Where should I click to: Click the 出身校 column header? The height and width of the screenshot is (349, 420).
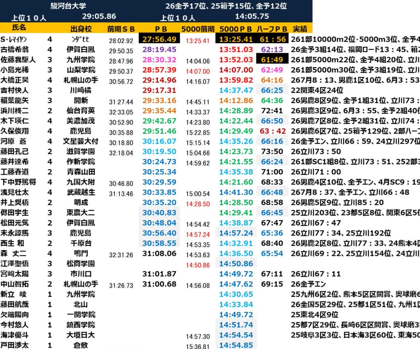(x=81, y=28)
